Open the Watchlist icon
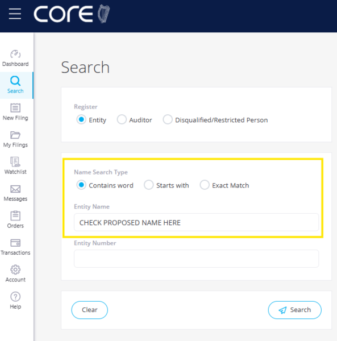337x341 pixels. (x=15, y=162)
